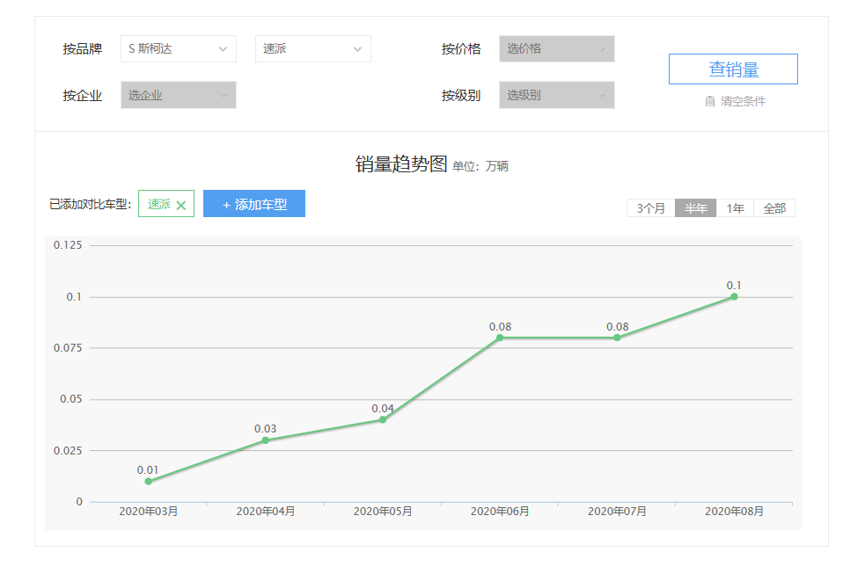
Task: Click the arrow icon on the 选价格 box
Action: point(602,49)
